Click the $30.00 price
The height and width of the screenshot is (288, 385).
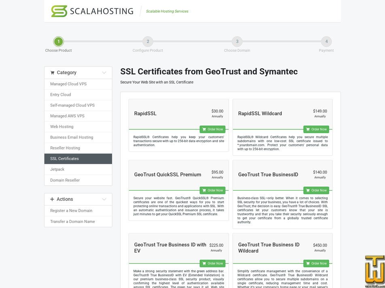coord(217,111)
